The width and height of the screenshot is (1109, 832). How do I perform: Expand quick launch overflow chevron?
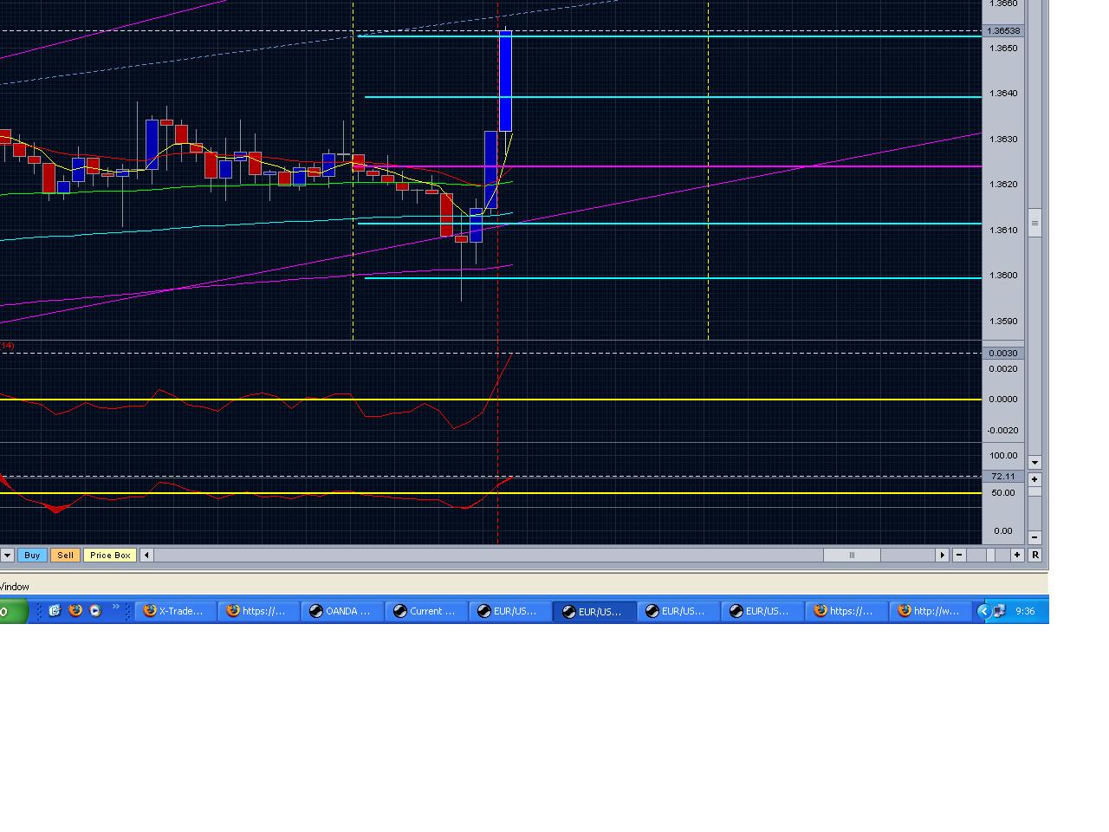pyautogui.click(x=115, y=608)
